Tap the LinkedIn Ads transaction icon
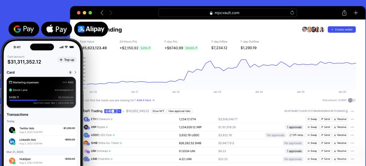Viewport: 366px width, 166px height. 12,141
